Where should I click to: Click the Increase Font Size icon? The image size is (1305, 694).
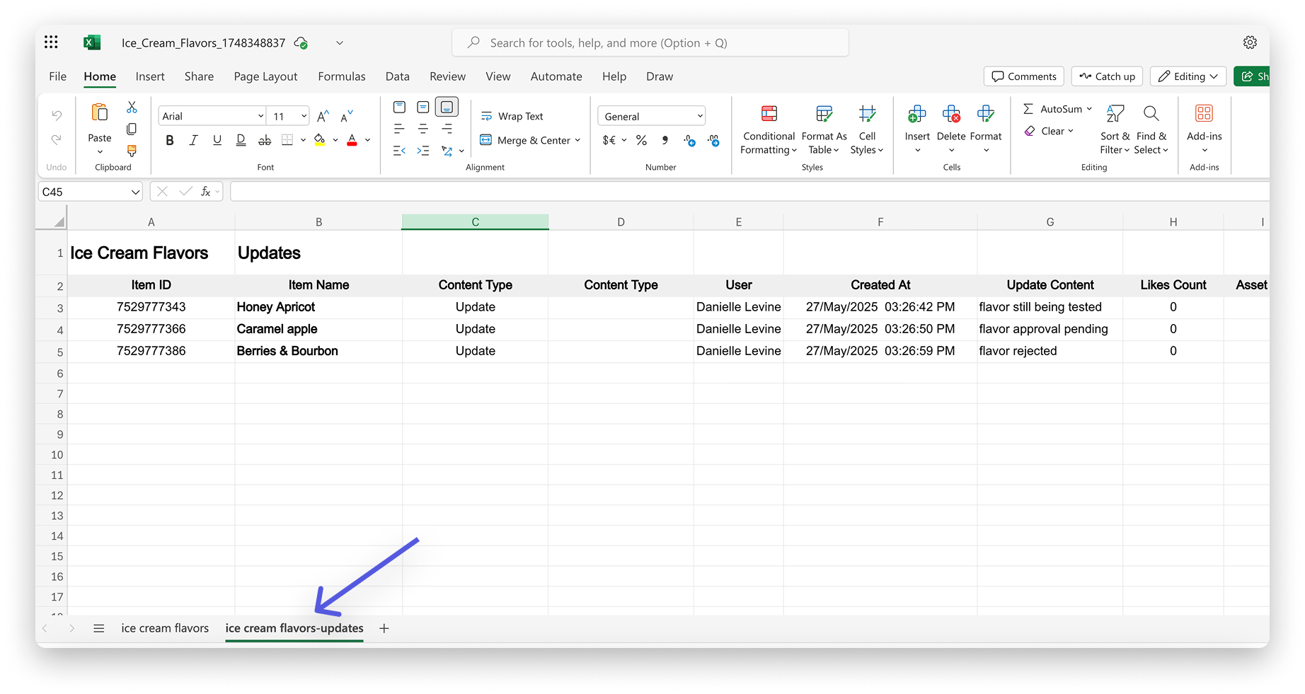pos(323,117)
